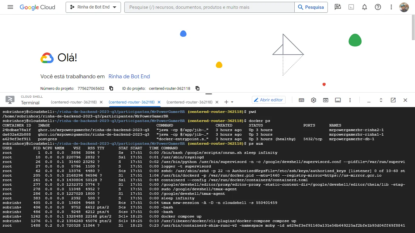
Task: Click container name mrpowergamerbr-db-1
Action: [352, 139]
